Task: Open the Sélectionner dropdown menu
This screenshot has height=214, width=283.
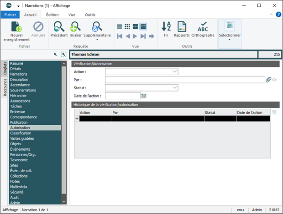Action: [230, 39]
